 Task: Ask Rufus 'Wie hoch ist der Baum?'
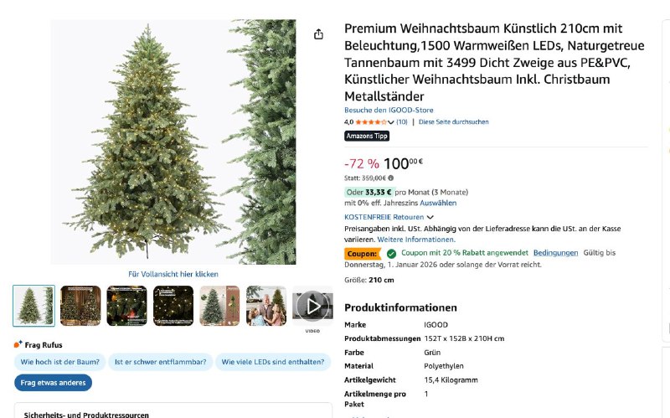59,362
